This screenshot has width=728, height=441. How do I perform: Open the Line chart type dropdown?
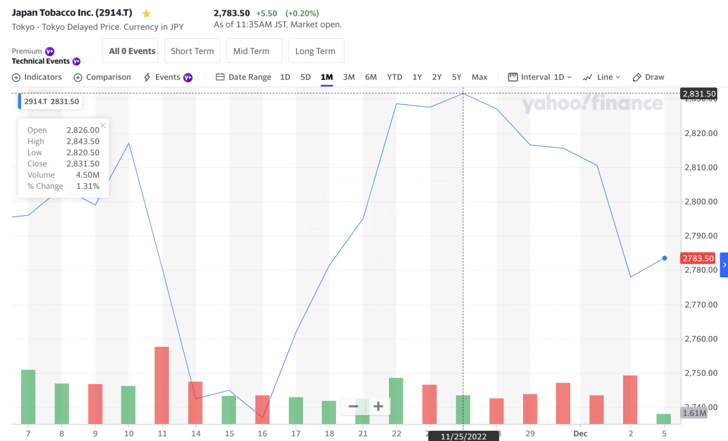601,77
